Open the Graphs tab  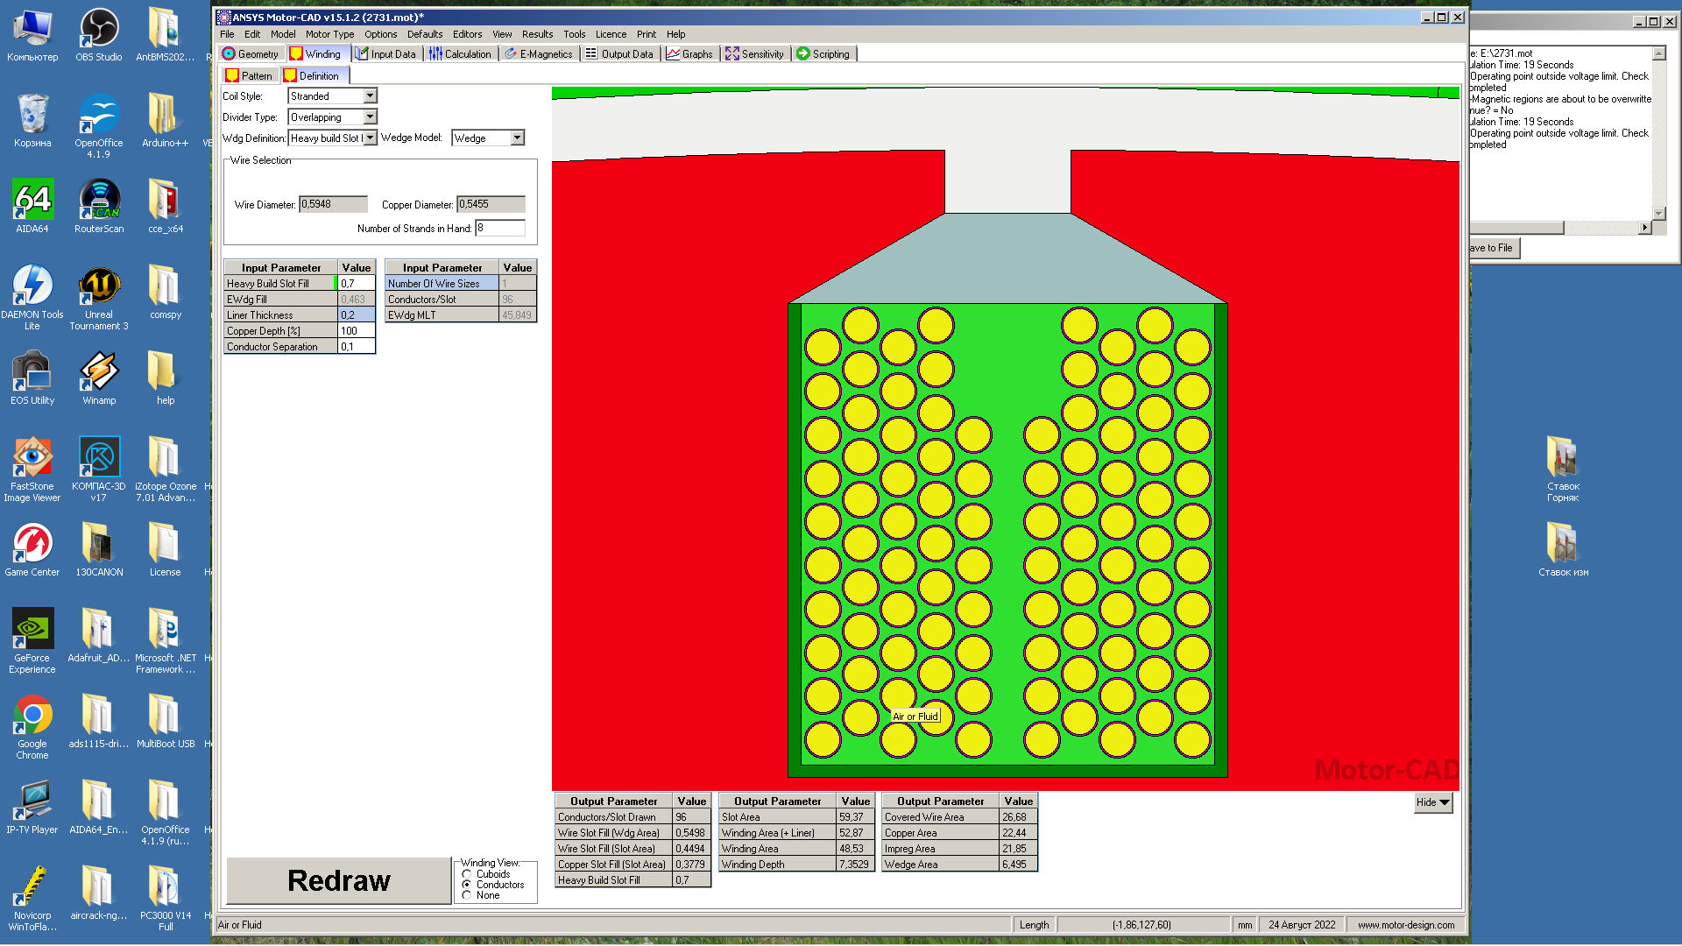pyautogui.click(x=689, y=53)
